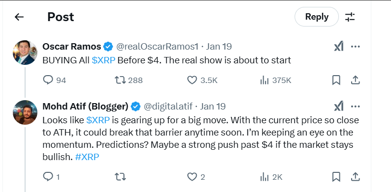Like Oscar Ramos post with 3.5K likes
This screenshot has height=192, width=391.
click(x=202, y=80)
